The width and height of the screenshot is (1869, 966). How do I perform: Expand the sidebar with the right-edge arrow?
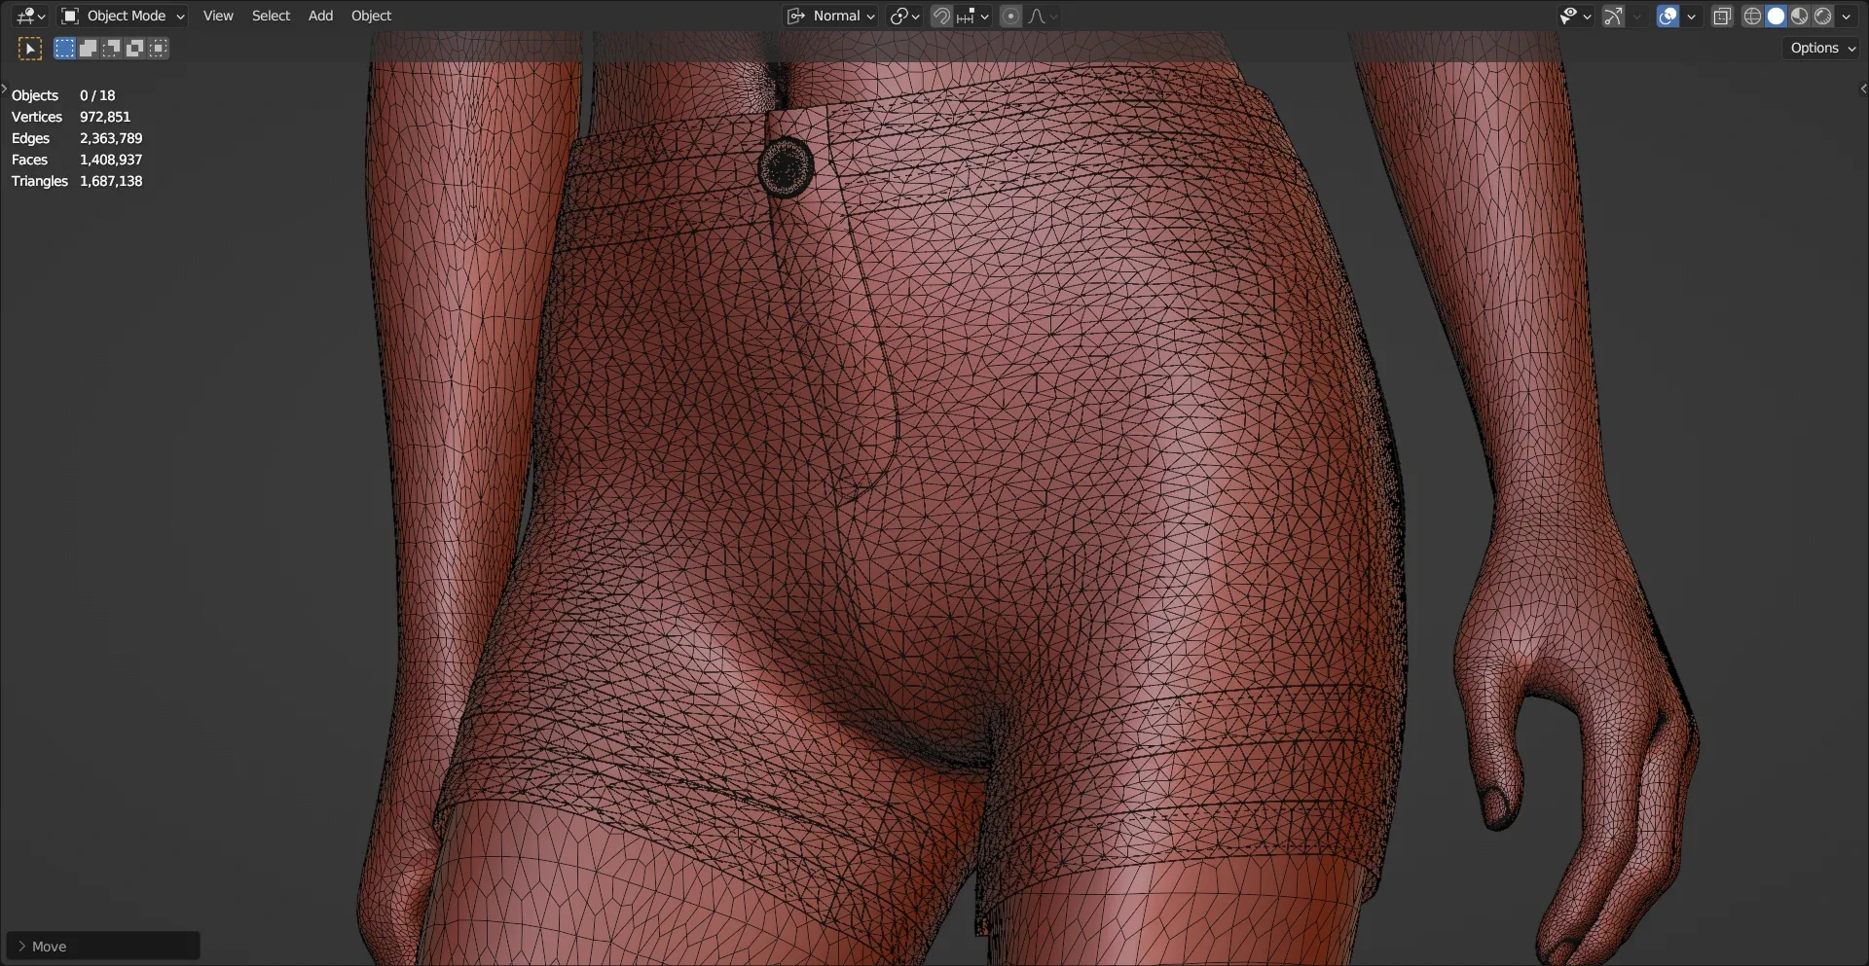(1863, 89)
